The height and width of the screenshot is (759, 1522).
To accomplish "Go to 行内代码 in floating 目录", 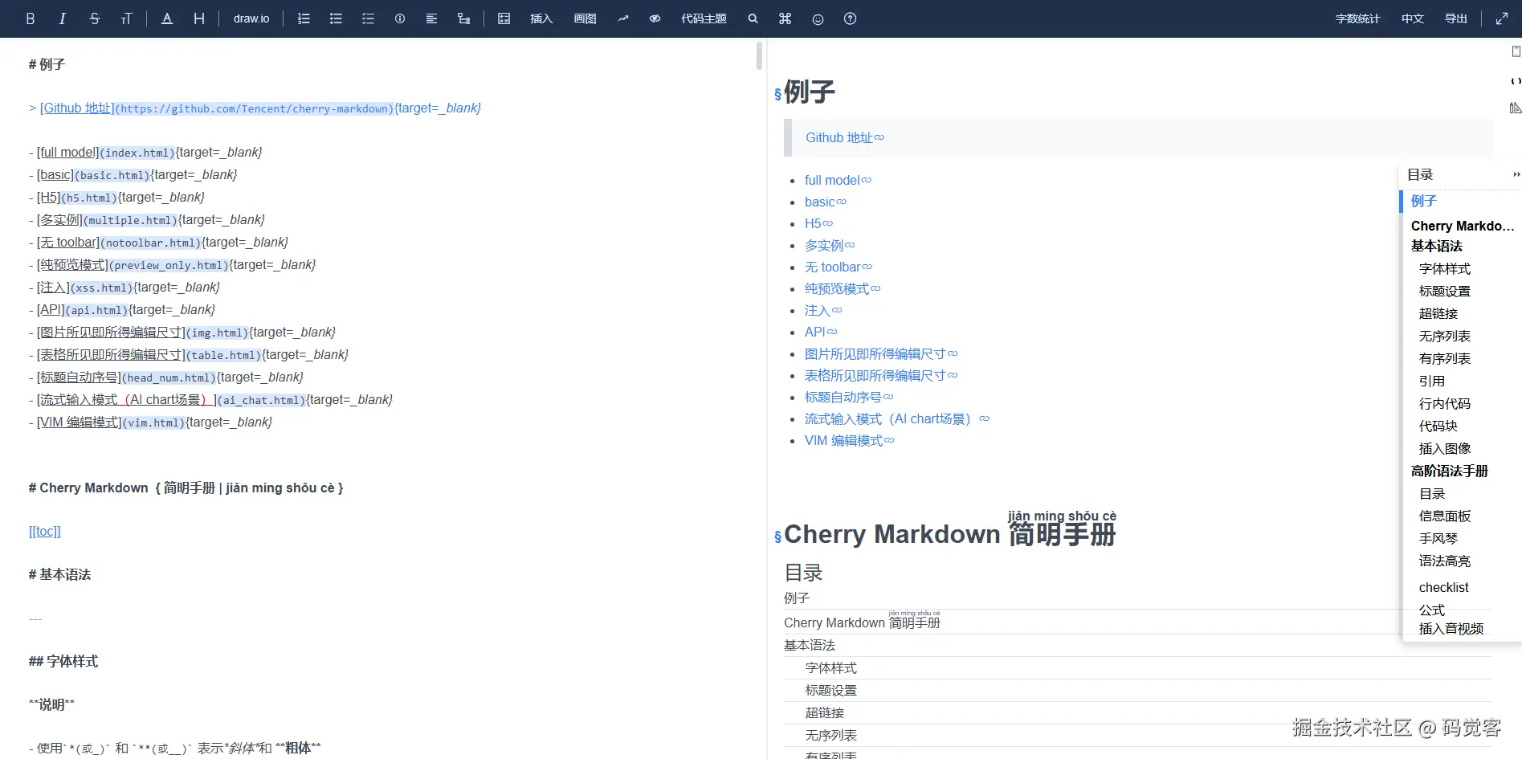I will [1445, 403].
